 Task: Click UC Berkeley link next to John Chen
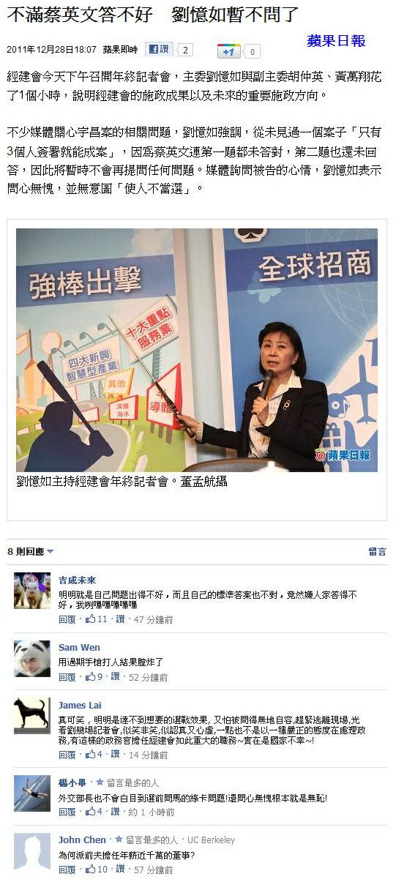[x=212, y=840]
